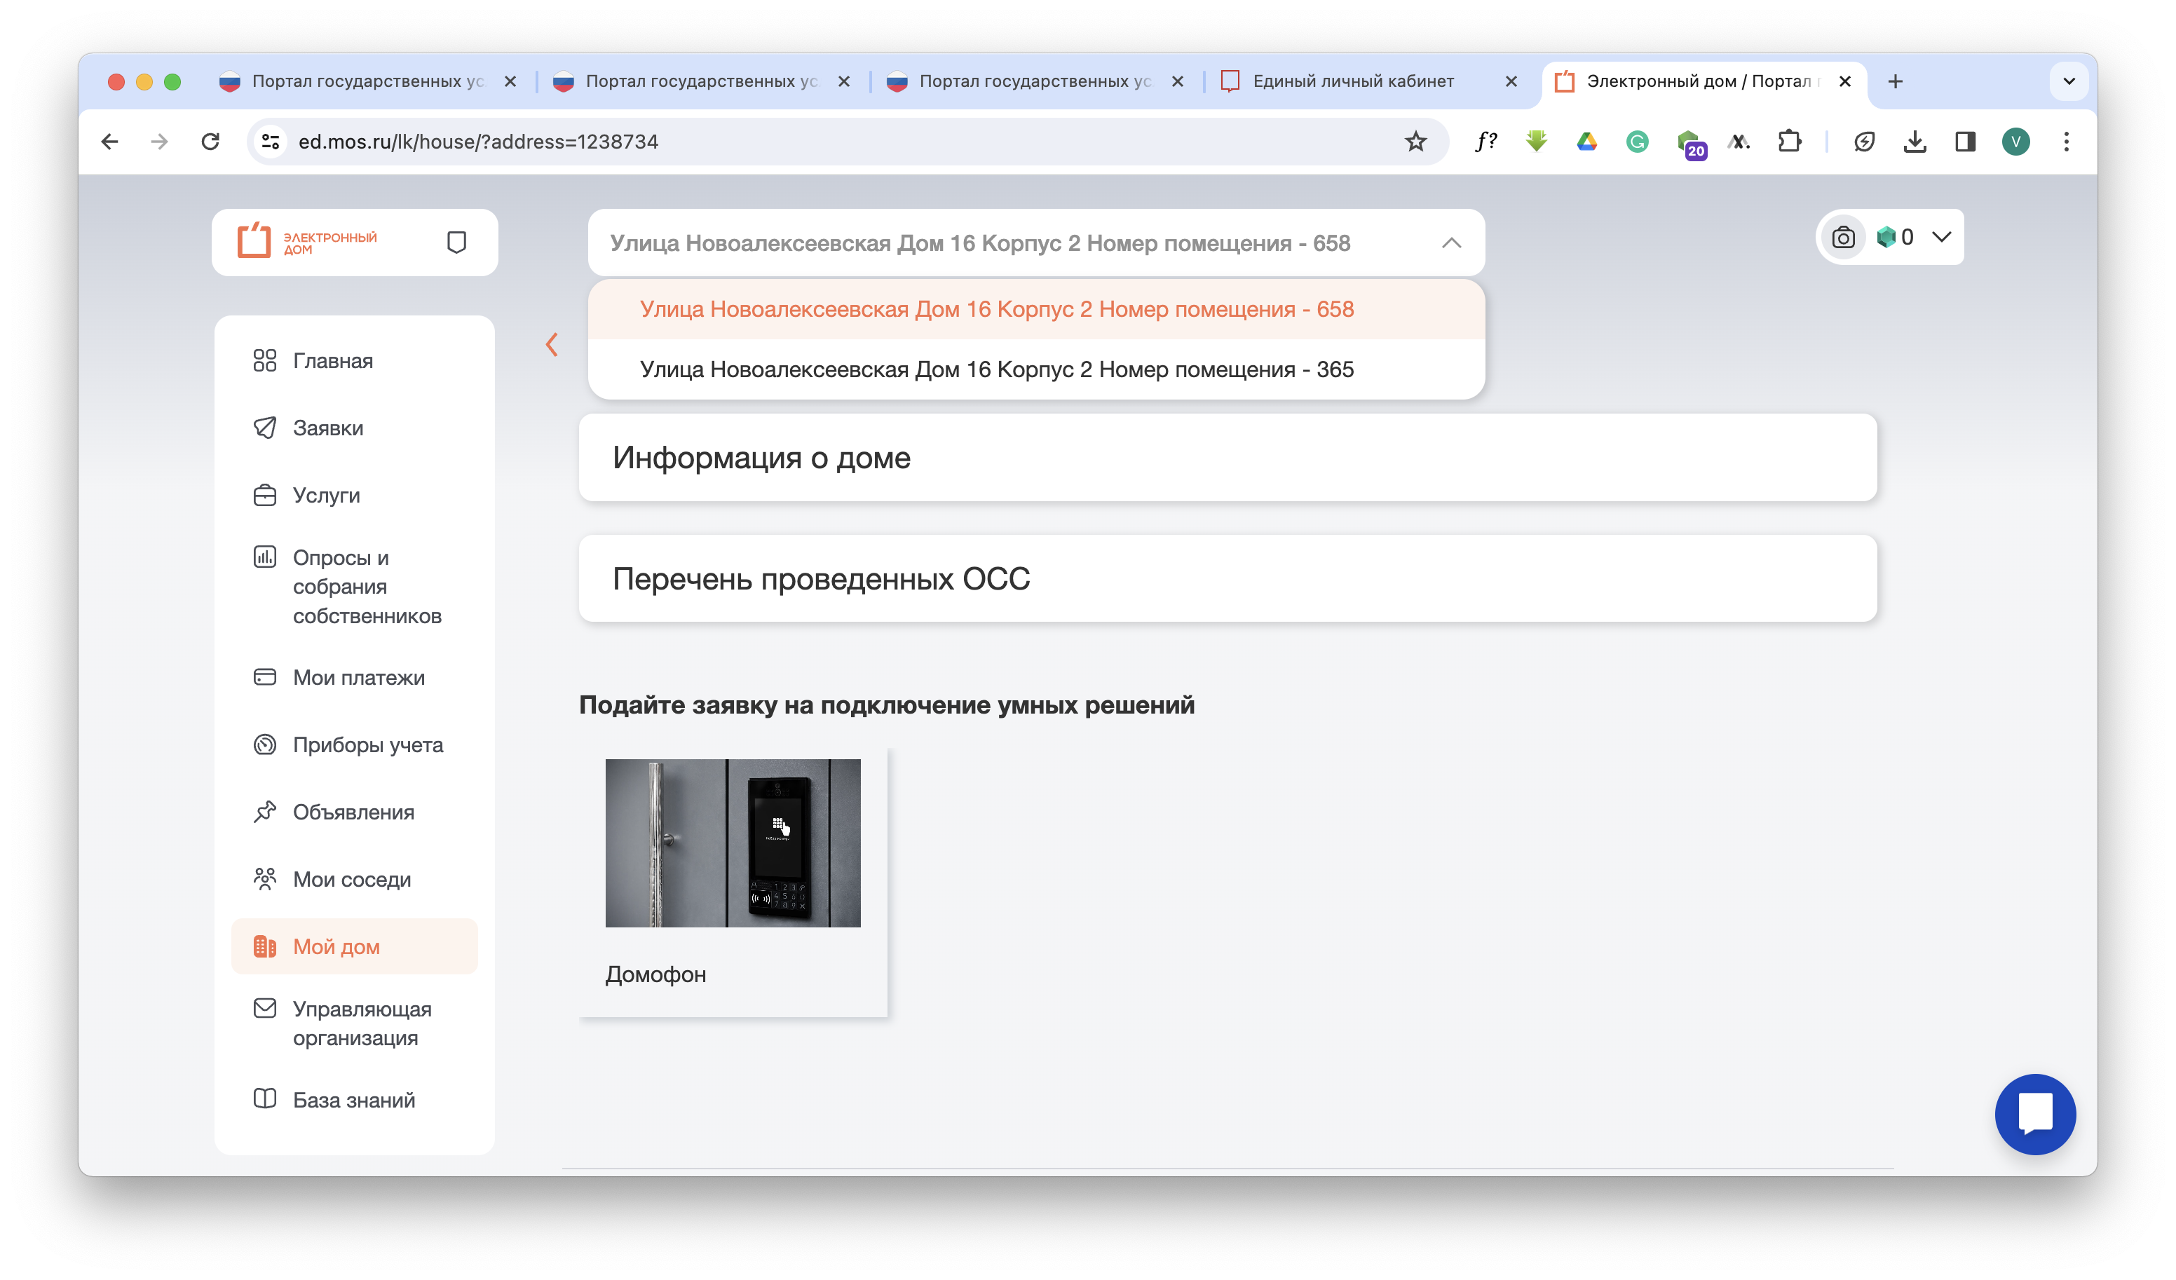Screen dimensions: 2176x1280
Task: Toggle Мой дом active state
Action: pyautogui.click(x=334, y=945)
